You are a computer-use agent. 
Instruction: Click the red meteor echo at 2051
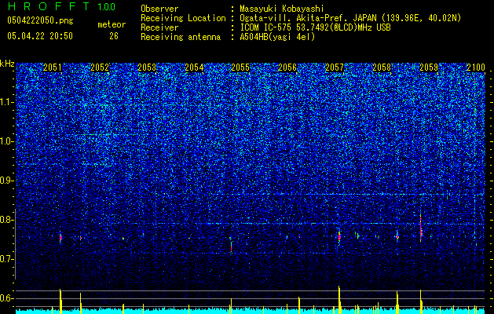pos(60,238)
